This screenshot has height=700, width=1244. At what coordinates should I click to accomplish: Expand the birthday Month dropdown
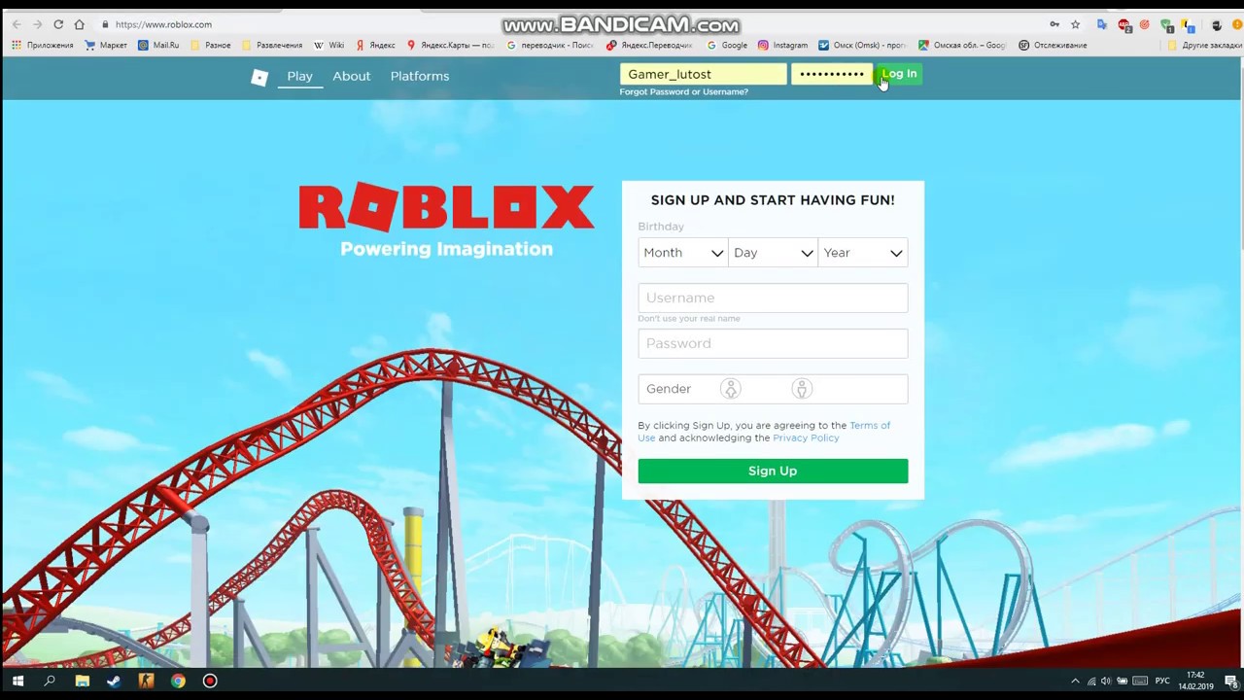(683, 253)
